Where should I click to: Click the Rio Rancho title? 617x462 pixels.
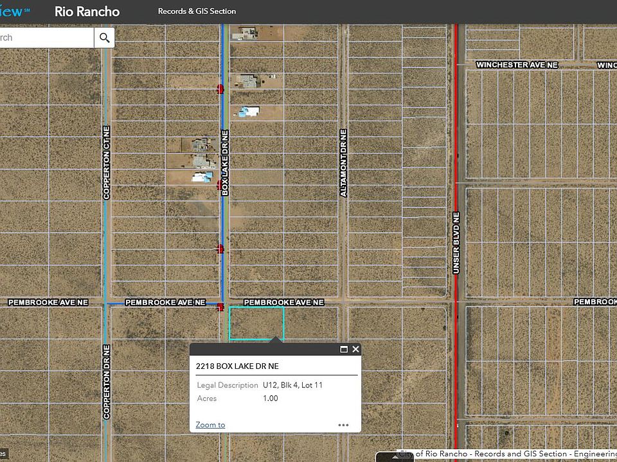click(x=87, y=12)
